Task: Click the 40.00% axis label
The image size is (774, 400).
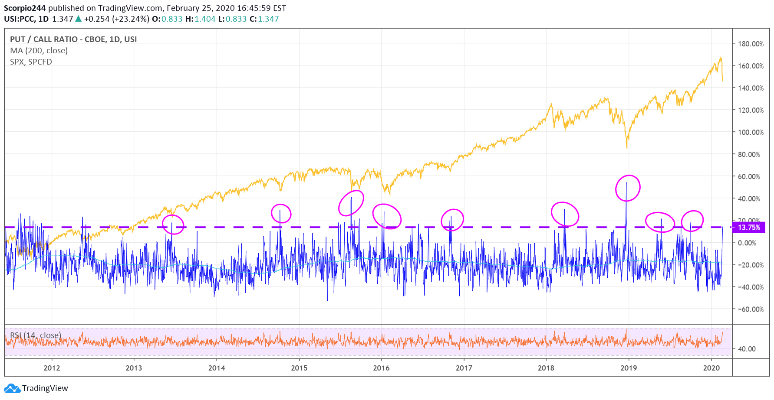Action: 749,198
